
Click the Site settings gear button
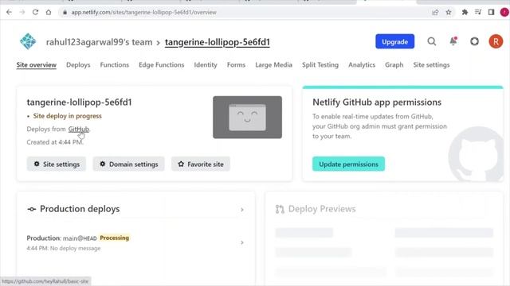(57, 164)
